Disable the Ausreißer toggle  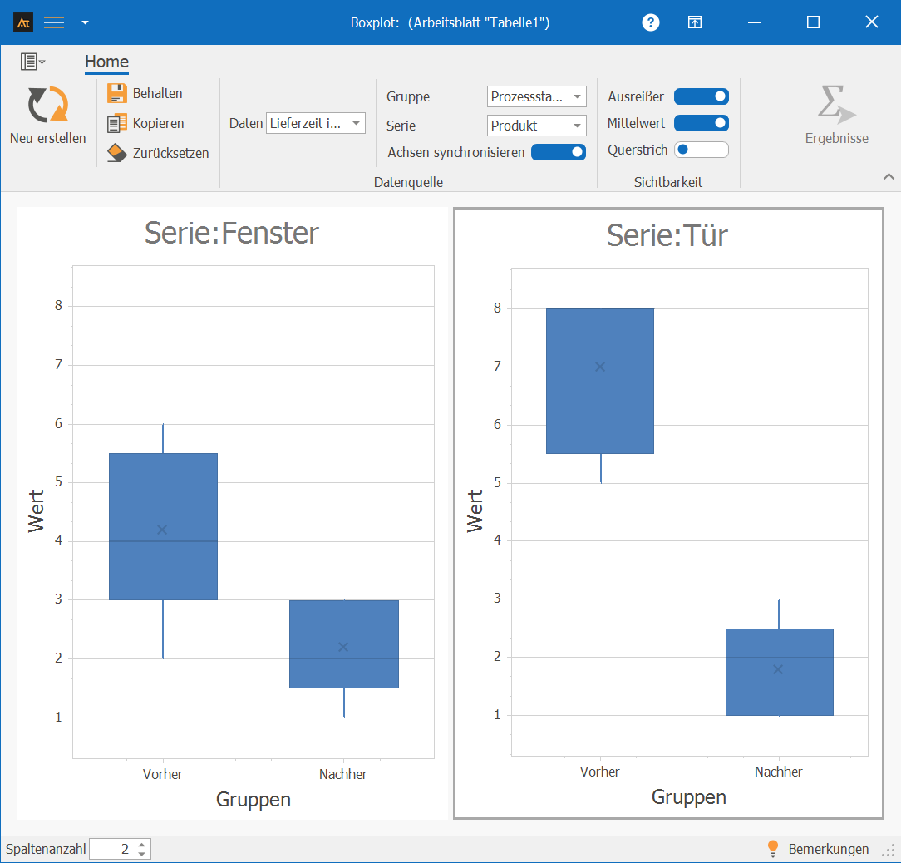pyautogui.click(x=701, y=96)
